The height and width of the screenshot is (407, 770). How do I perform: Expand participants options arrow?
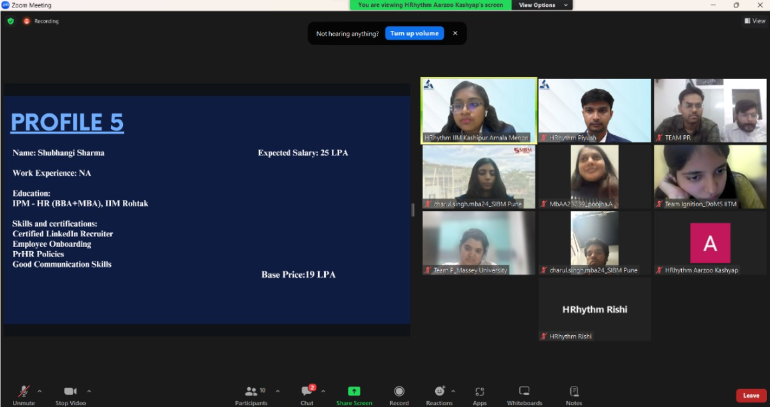[277, 391]
